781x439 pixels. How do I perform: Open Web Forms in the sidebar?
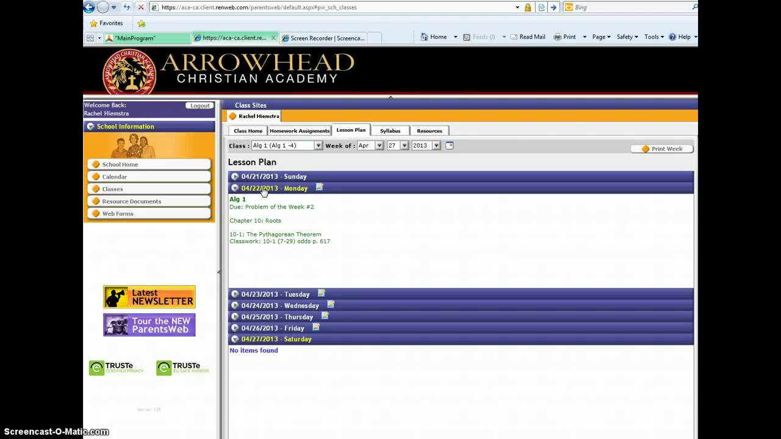point(149,213)
